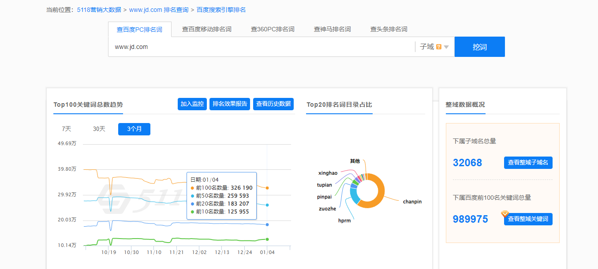Click the VIP diamond badge icon

[x=505, y=214]
